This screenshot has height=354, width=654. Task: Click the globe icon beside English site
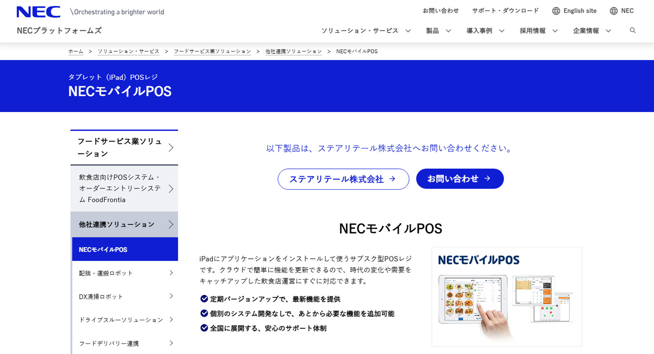556,11
